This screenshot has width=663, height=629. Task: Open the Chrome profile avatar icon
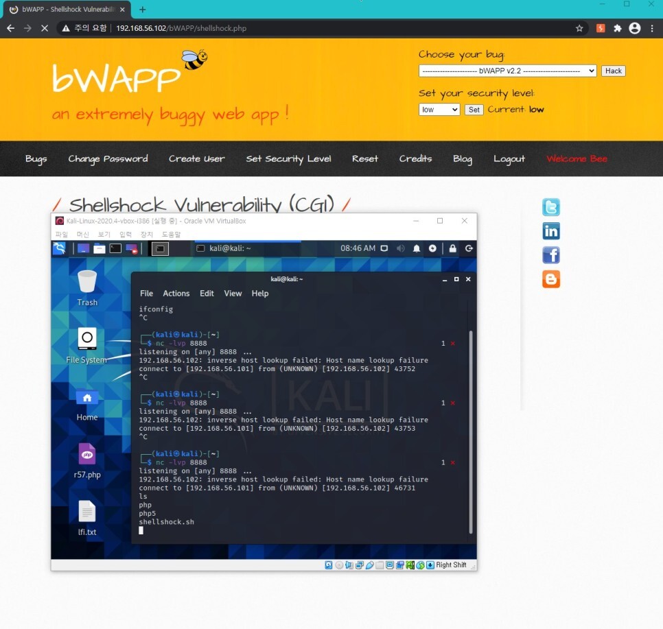point(635,28)
